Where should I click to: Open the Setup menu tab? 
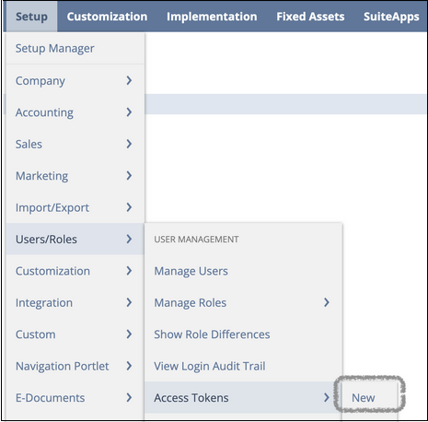pos(31,17)
